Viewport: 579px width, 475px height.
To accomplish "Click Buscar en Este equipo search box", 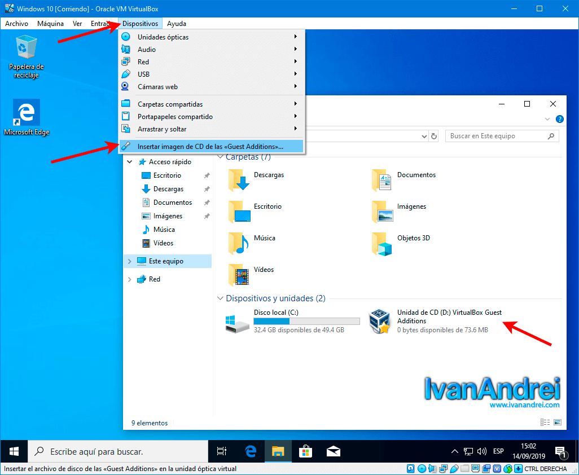I will 502,136.
